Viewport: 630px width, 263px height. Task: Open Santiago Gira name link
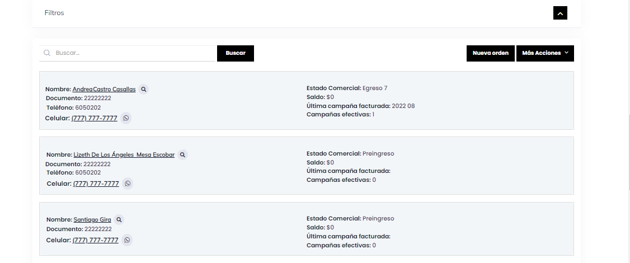[x=92, y=220]
